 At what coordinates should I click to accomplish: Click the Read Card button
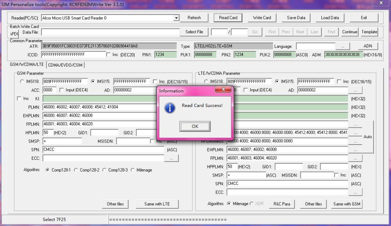point(228,18)
